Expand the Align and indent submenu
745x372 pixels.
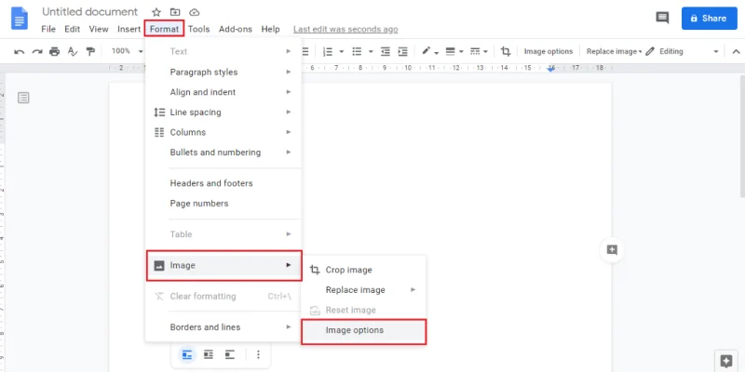click(x=223, y=92)
